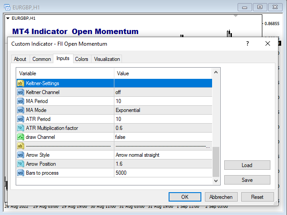The height and width of the screenshot is (215, 287).
Task: Click the ATR Period integer icon
Action: tap(21, 119)
